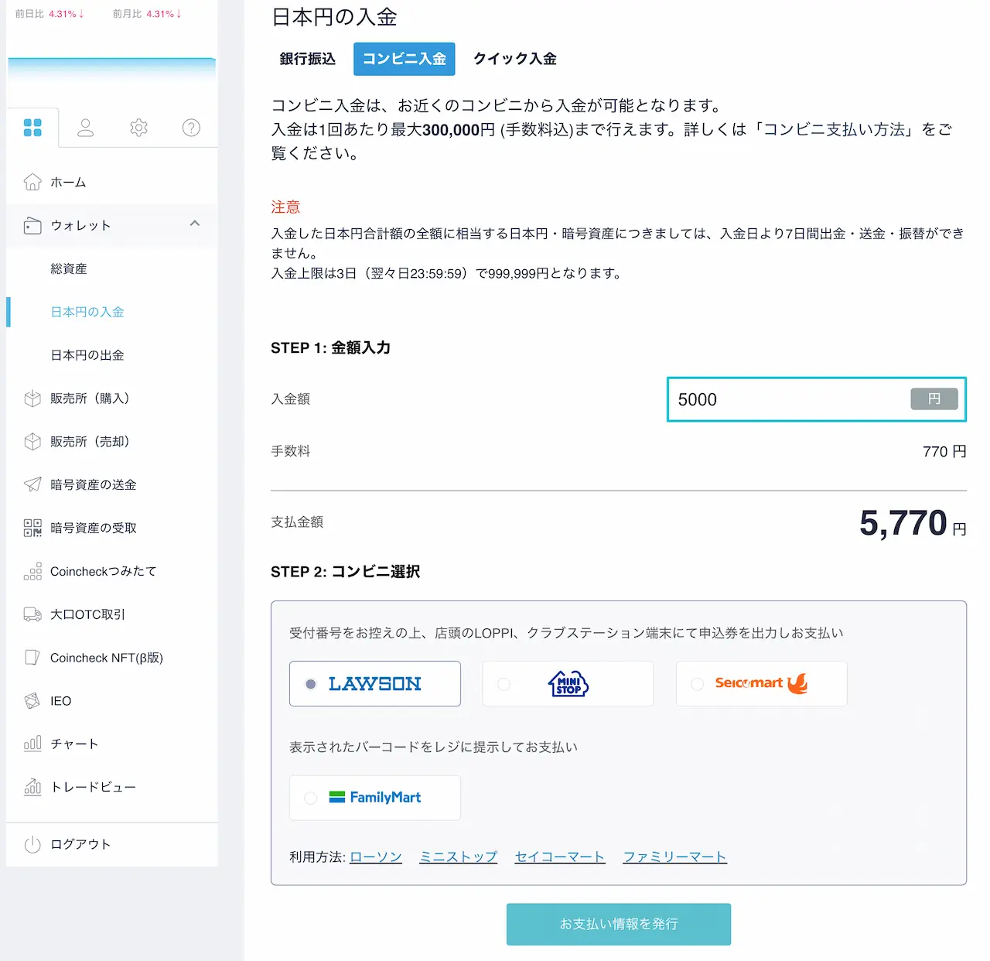
Task: Click the box icon beside 販売所(購入)
Action: [x=32, y=398]
